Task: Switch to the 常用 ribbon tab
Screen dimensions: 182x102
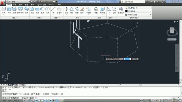Action: click(9, 5)
